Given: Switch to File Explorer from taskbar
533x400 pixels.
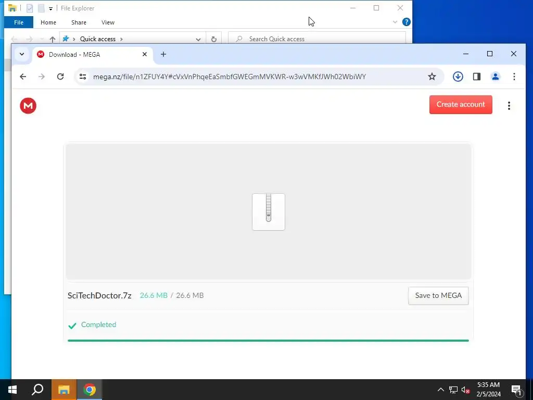Looking at the screenshot, I should [x=64, y=390].
